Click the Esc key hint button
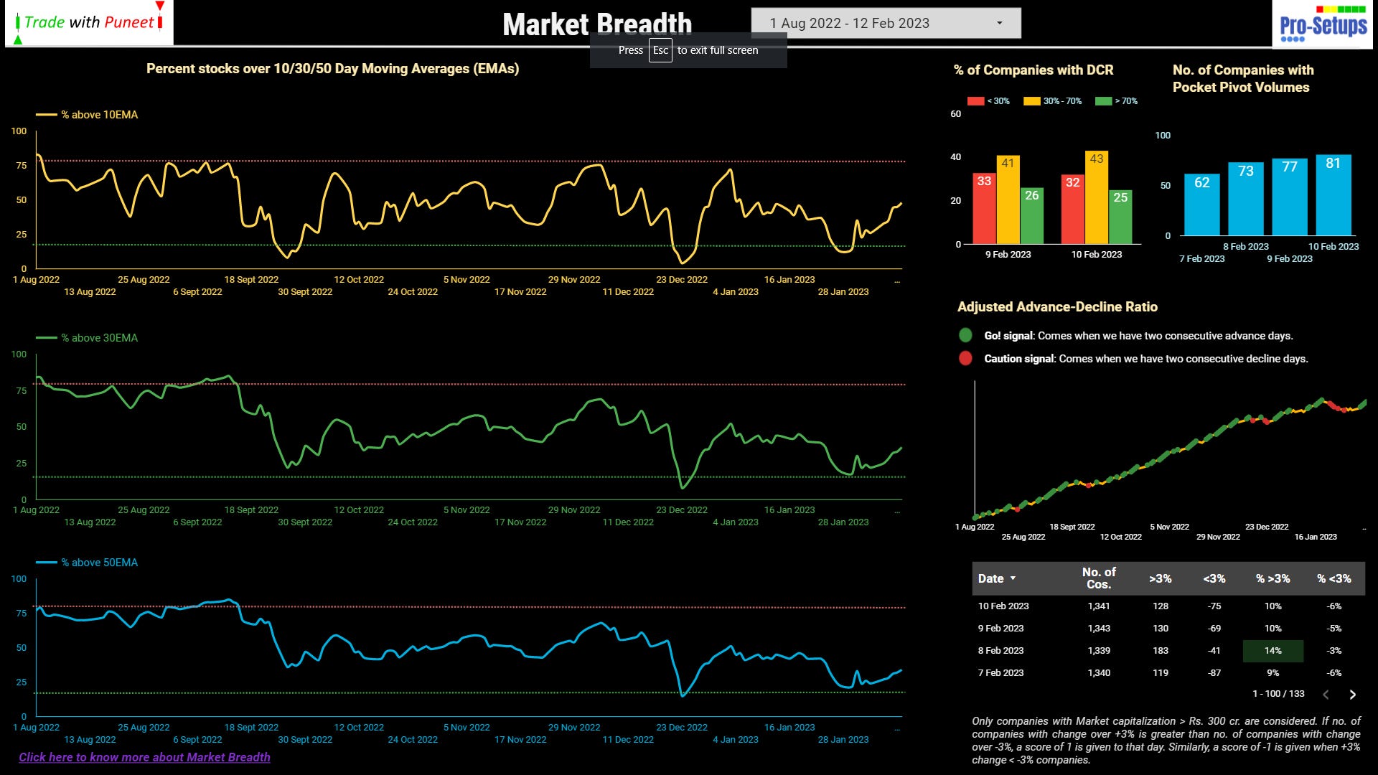This screenshot has width=1378, height=775. pyautogui.click(x=660, y=50)
